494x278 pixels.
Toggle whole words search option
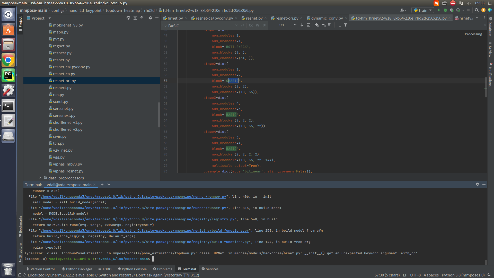[258, 25]
